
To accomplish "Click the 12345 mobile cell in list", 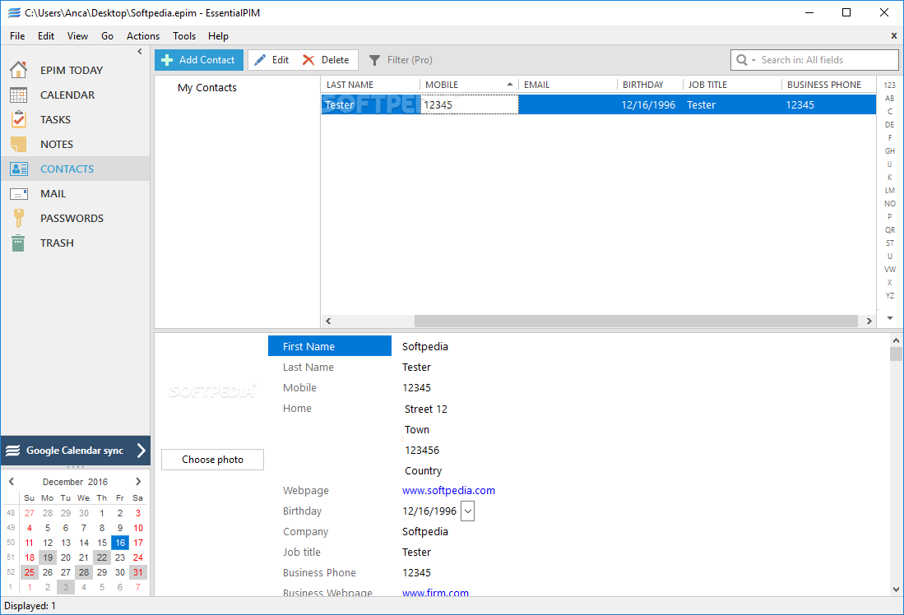I will [x=470, y=105].
